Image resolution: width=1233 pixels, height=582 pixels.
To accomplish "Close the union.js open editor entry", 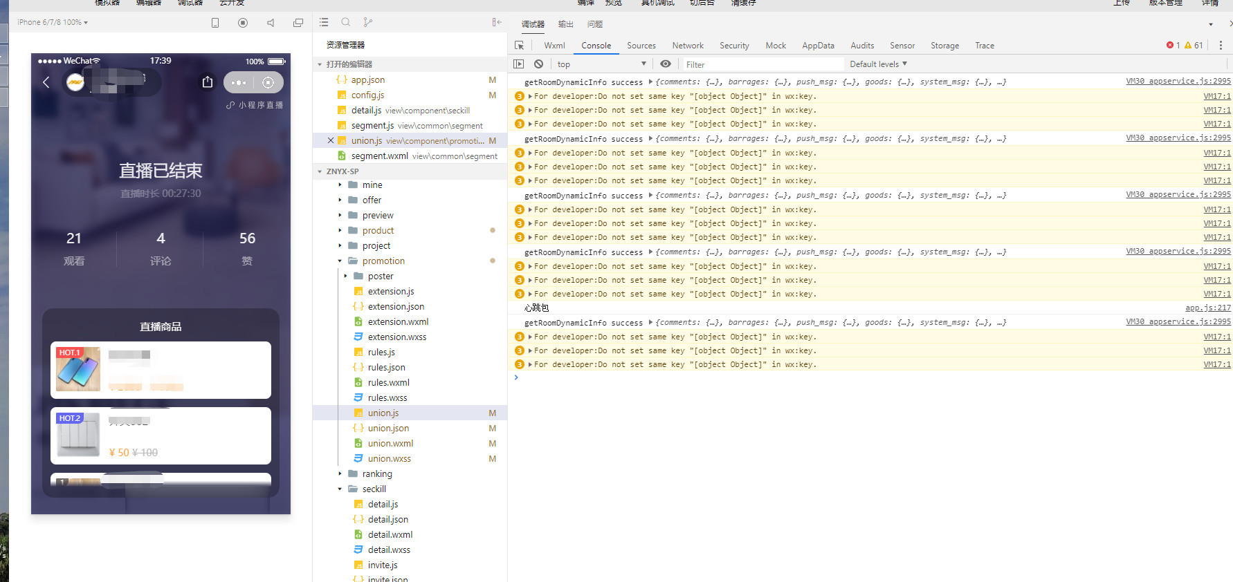I will click(x=331, y=140).
